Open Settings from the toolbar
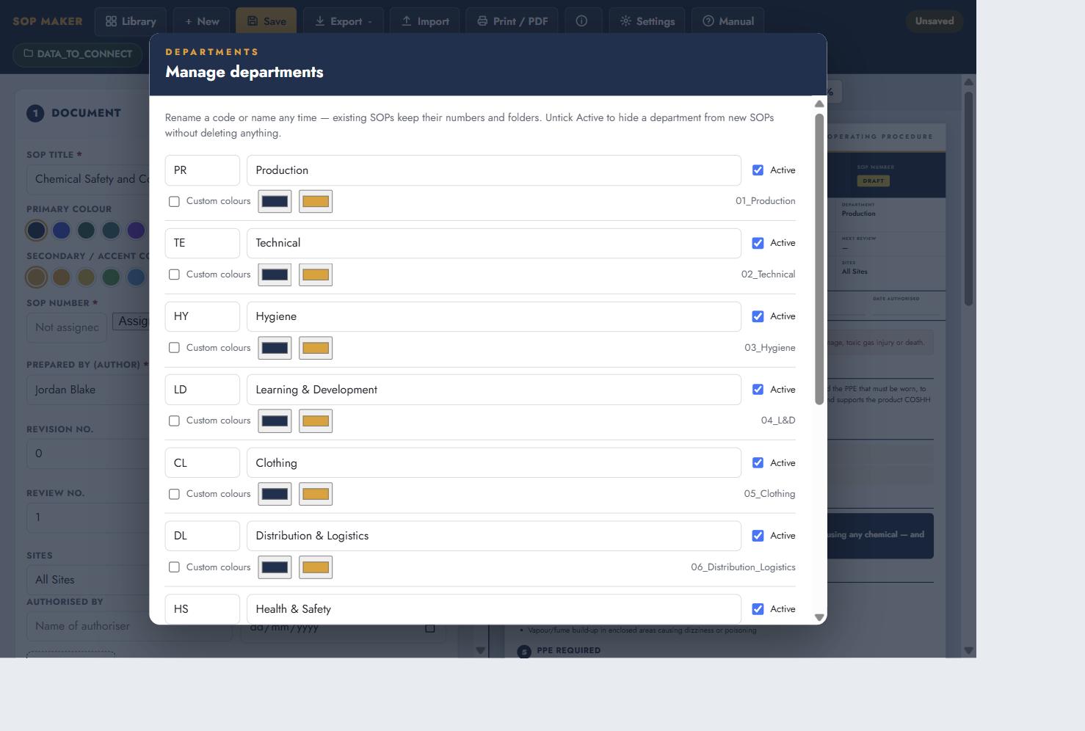The image size is (1085, 731). click(x=647, y=21)
